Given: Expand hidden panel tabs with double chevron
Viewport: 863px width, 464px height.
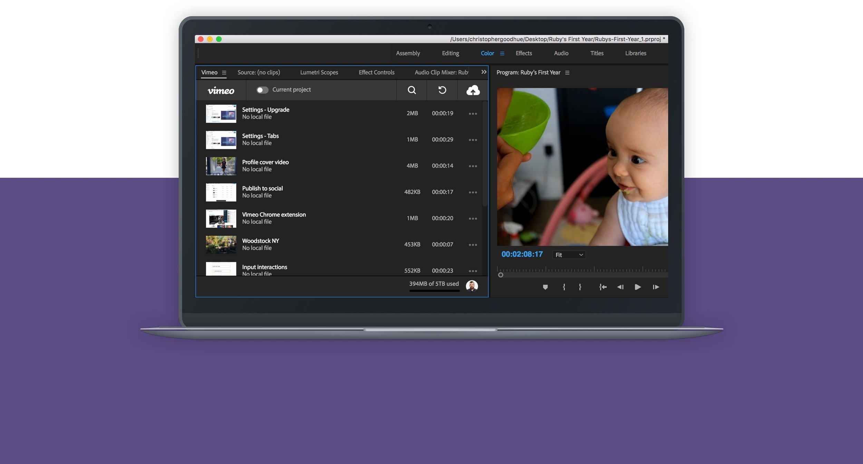Looking at the screenshot, I should [x=484, y=72].
